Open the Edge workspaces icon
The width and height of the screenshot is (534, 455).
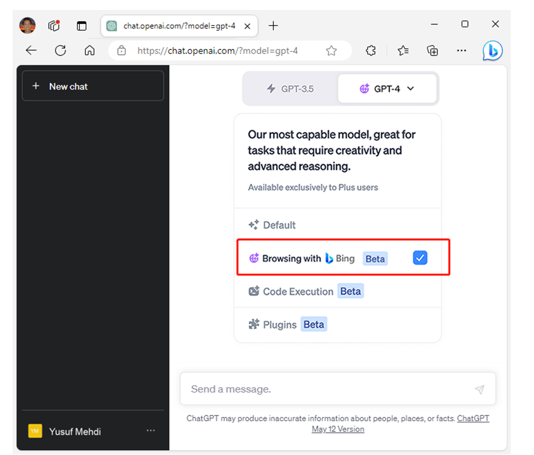coord(54,25)
